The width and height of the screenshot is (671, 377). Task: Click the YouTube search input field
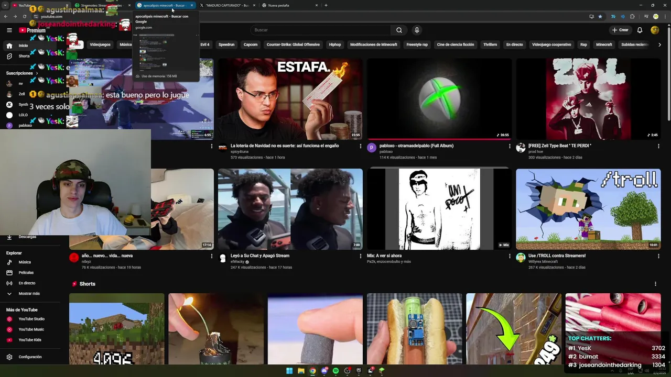320,30
